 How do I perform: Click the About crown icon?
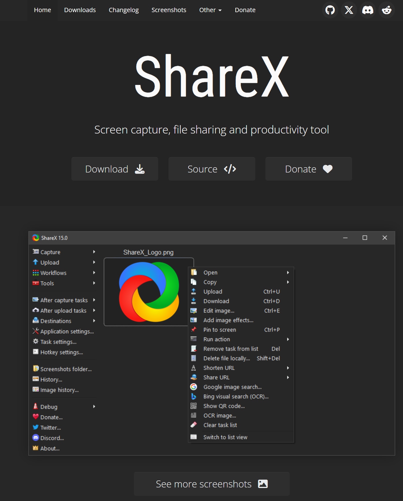click(36, 448)
